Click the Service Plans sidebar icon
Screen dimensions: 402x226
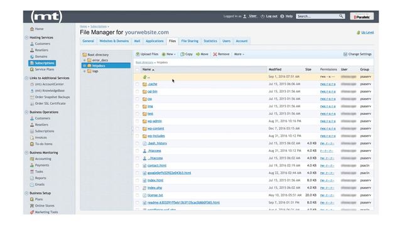click(x=32, y=70)
